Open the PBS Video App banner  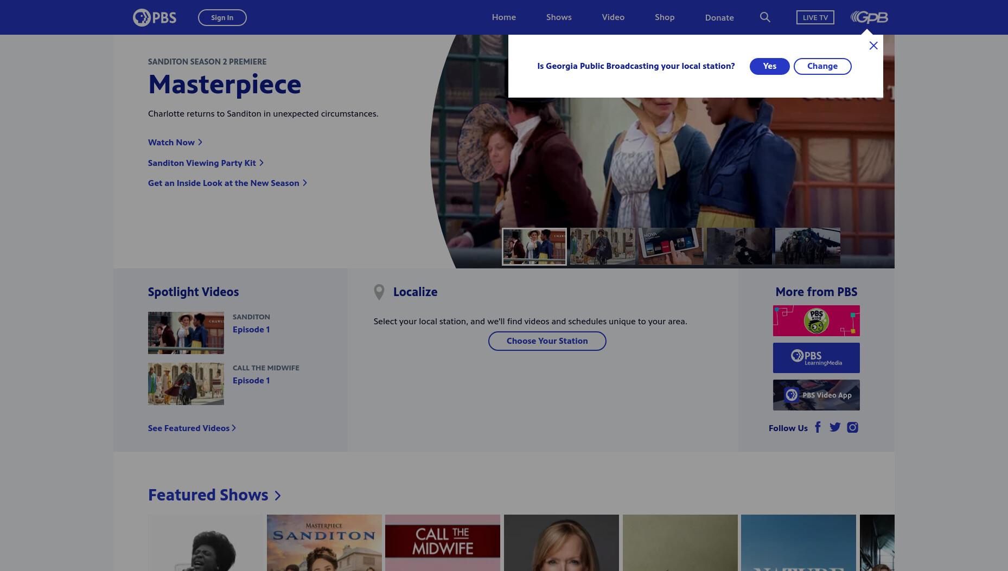(816, 395)
